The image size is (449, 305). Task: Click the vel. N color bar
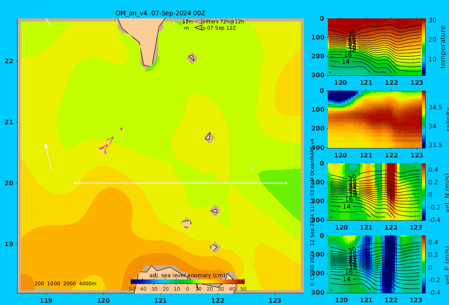coord(424,192)
